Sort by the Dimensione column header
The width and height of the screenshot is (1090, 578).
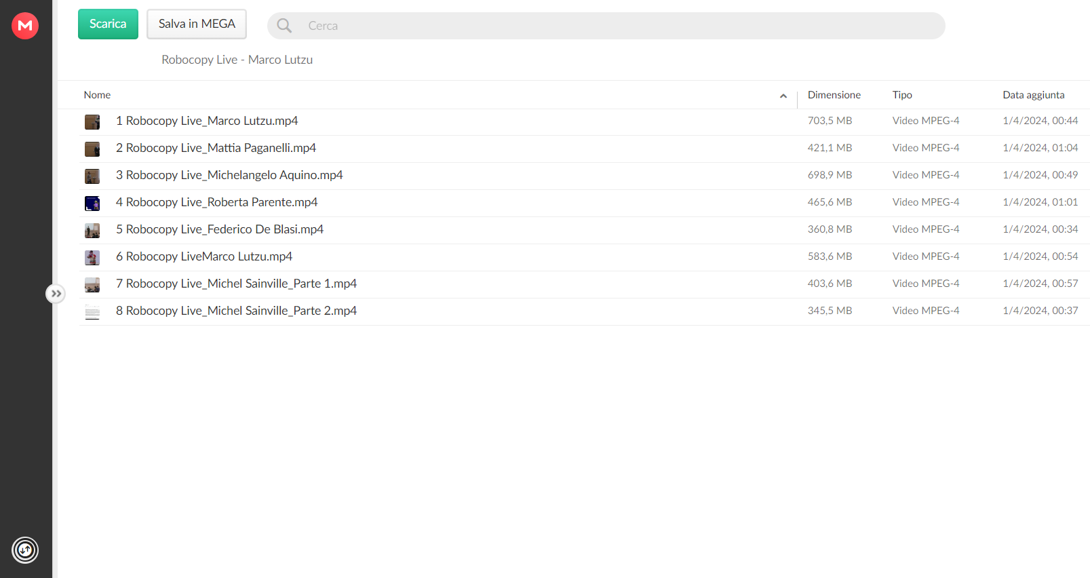pyautogui.click(x=834, y=95)
